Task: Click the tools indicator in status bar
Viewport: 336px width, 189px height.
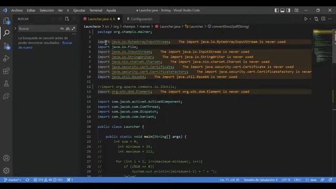Action: (70, 180)
